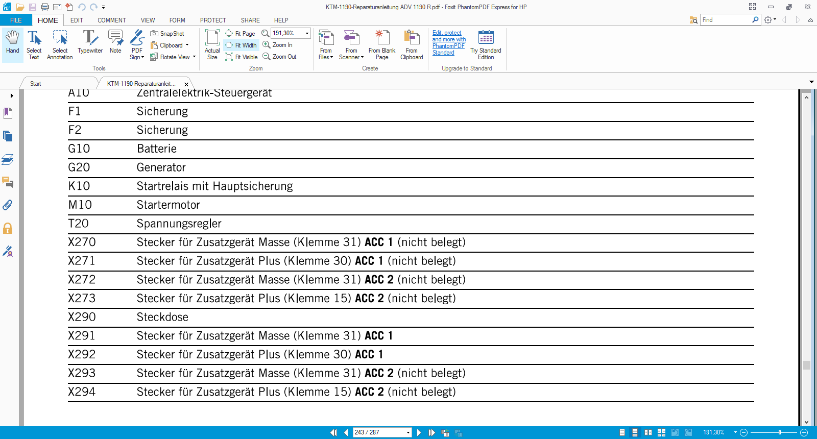Click the Find search field

click(725, 20)
